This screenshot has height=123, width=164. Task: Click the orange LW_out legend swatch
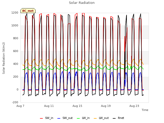coord(95,118)
